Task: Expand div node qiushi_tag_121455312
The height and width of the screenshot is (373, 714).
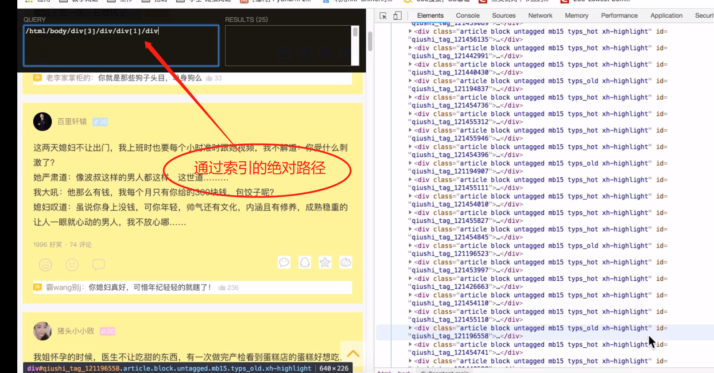Action: pos(410,114)
